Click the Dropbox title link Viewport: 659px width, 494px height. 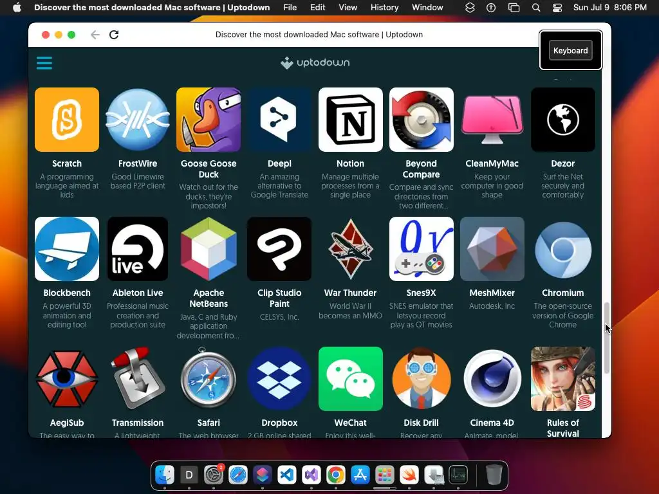tap(279, 423)
